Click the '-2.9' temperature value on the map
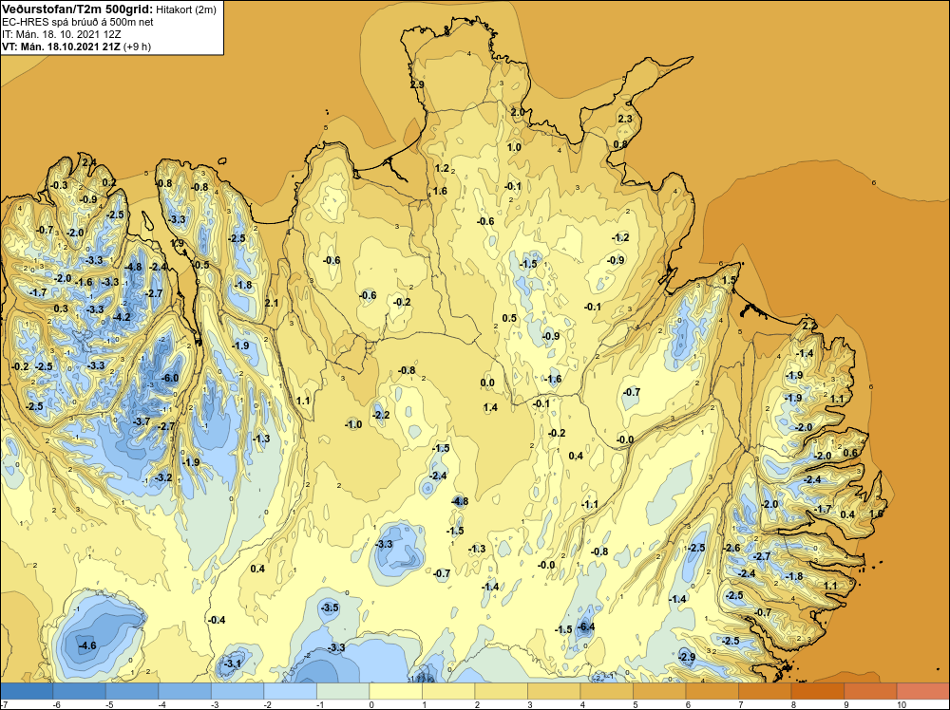The width and height of the screenshot is (950, 710). point(687,658)
